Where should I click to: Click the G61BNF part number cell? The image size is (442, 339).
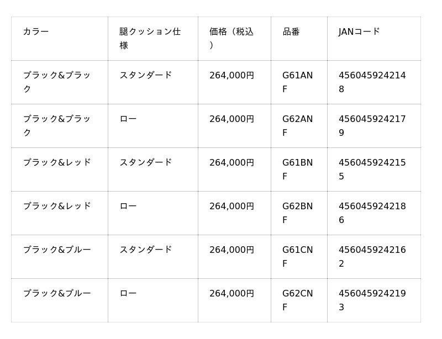(x=297, y=169)
